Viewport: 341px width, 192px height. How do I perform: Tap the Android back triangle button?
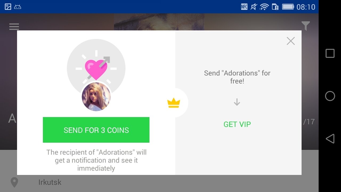[x=330, y=139]
